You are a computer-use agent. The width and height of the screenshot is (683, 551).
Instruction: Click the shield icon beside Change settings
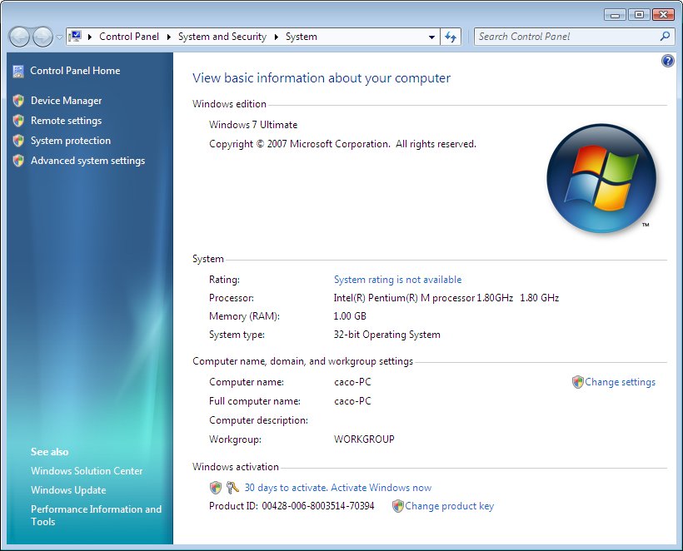tap(577, 382)
